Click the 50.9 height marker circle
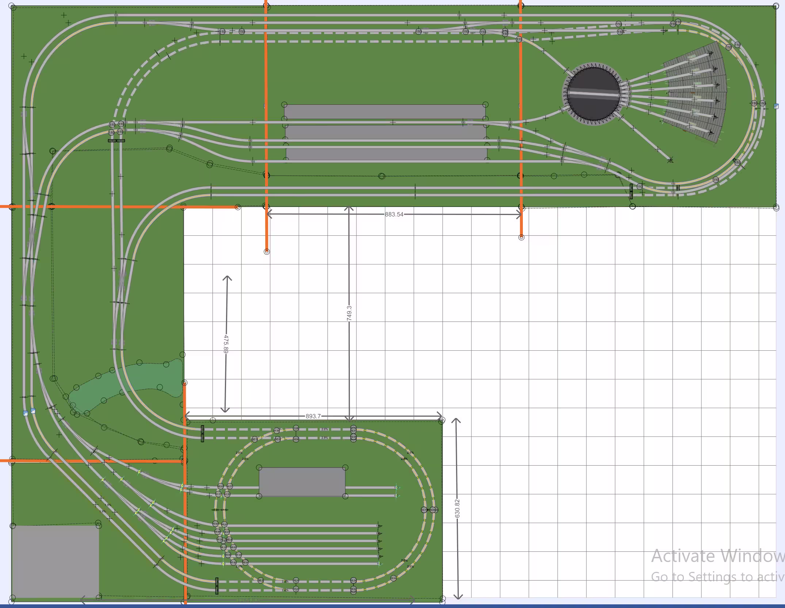Viewport: 785px width, 608px height. pyautogui.click(x=254, y=439)
